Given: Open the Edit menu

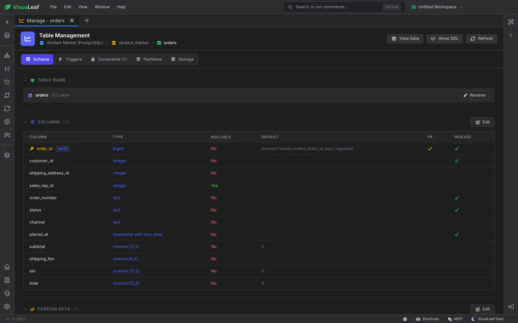Looking at the screenshot, I should 68,7.
